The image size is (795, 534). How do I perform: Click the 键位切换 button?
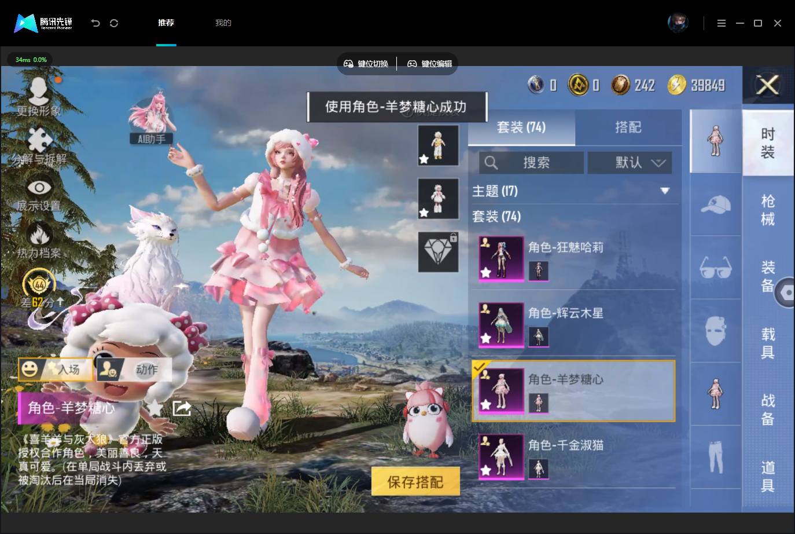pos(366,64)
